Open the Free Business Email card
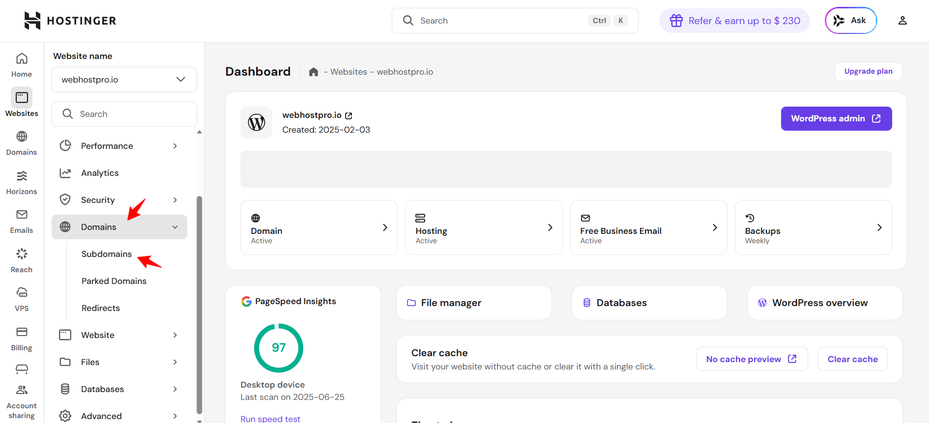 [x=648, y=227]
